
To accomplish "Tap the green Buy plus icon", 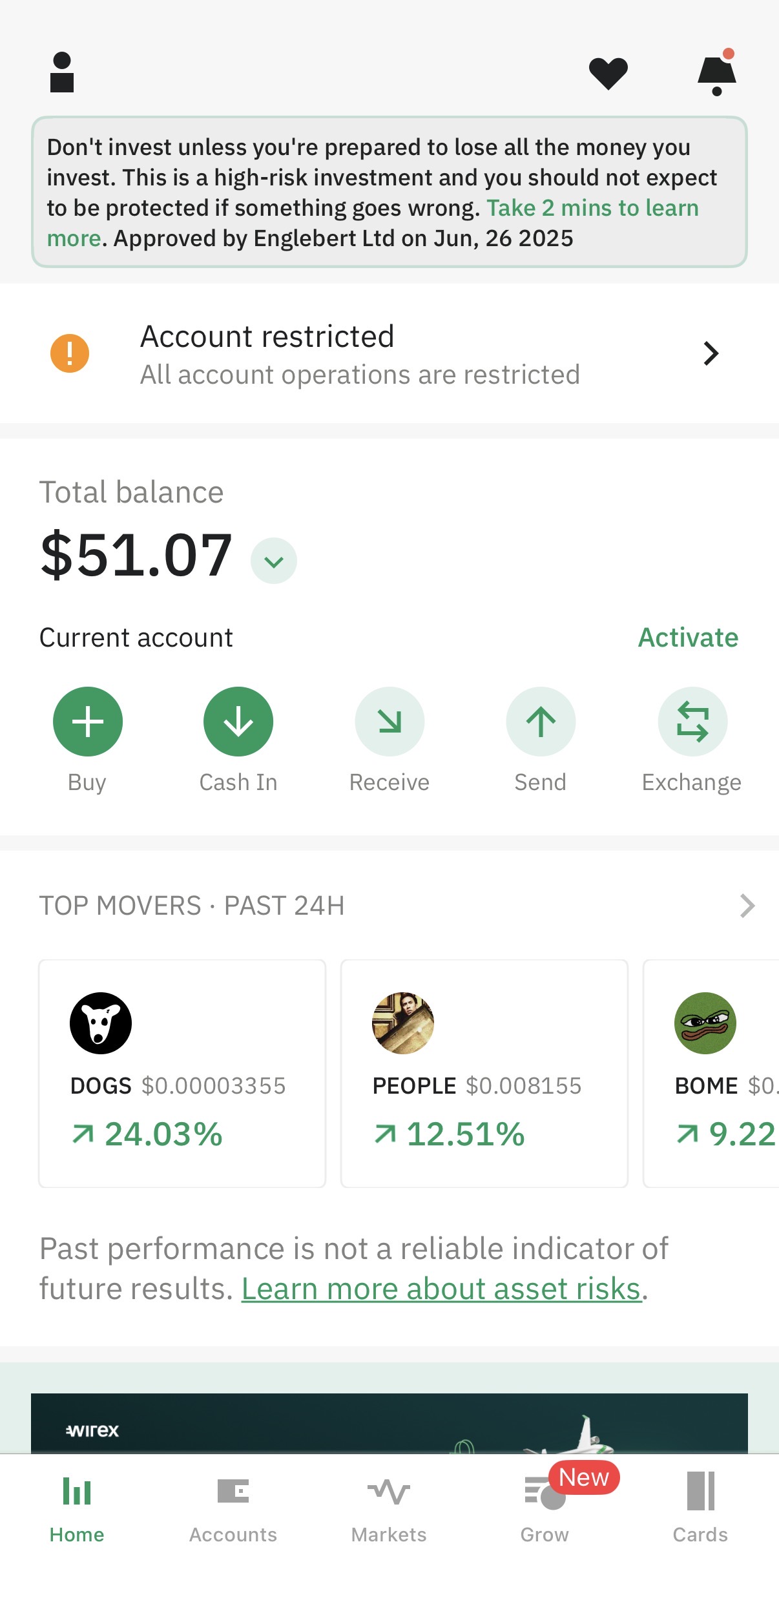I will (88, 721).
